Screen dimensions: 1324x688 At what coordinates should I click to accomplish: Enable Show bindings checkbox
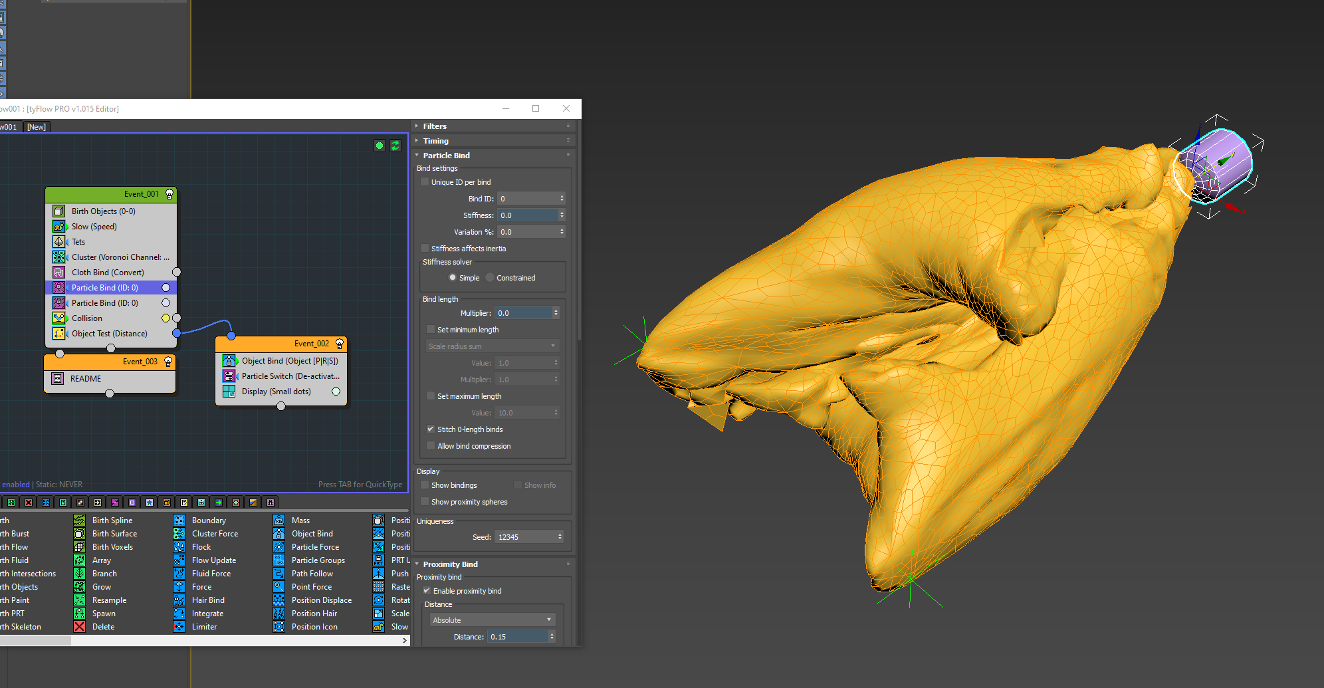425,485
